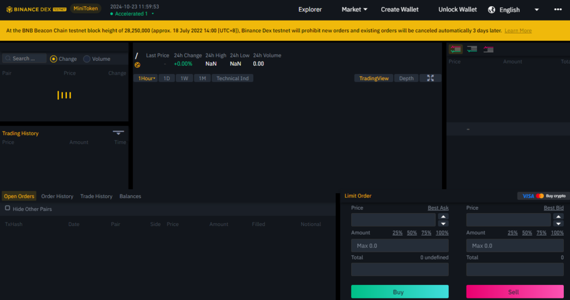The width and height of the screenshot is (570, 300).
Task: Click the search magnifier icon
Action: click(x=8, y=58)
